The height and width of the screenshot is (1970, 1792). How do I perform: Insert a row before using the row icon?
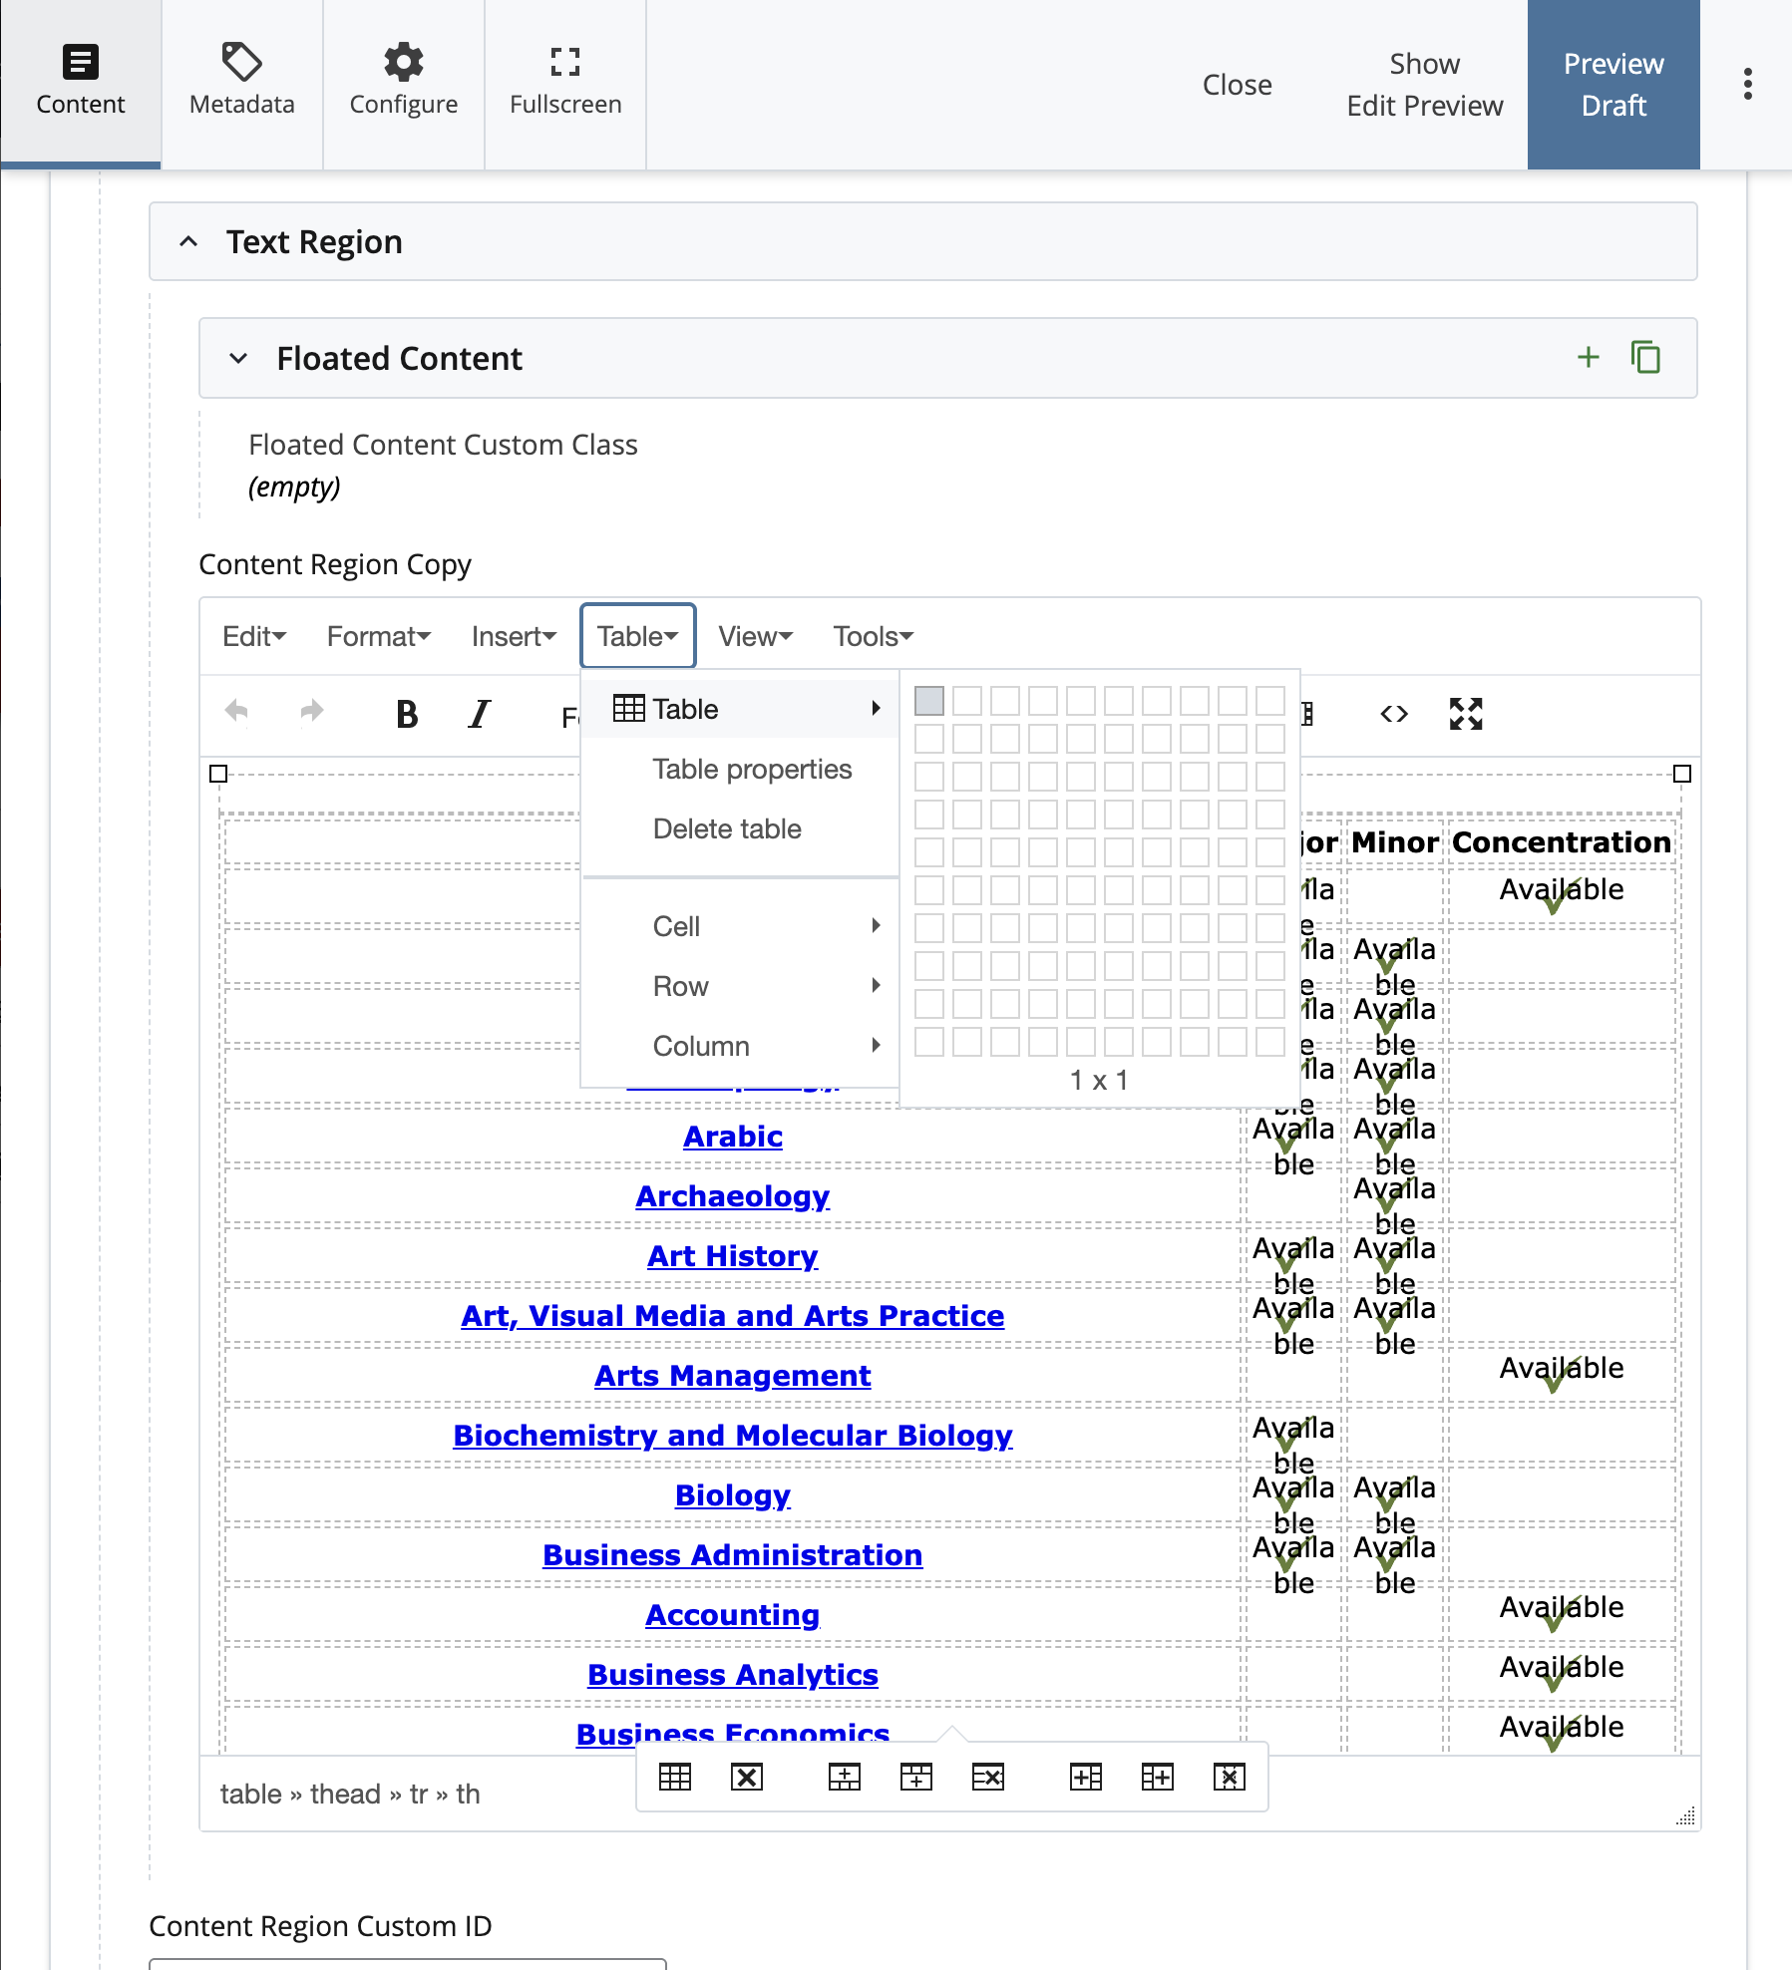tap(844, 1777)
